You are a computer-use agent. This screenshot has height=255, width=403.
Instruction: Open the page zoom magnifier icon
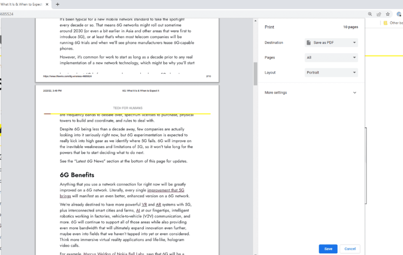(x=369, y=14)
